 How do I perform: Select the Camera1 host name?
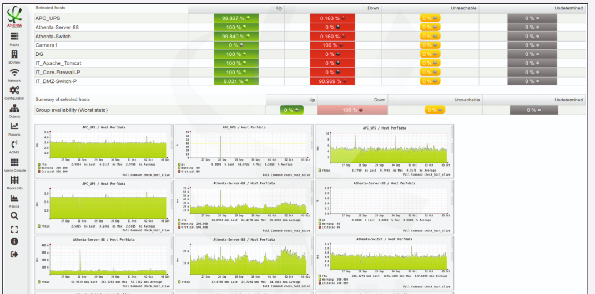pos(46,45)
